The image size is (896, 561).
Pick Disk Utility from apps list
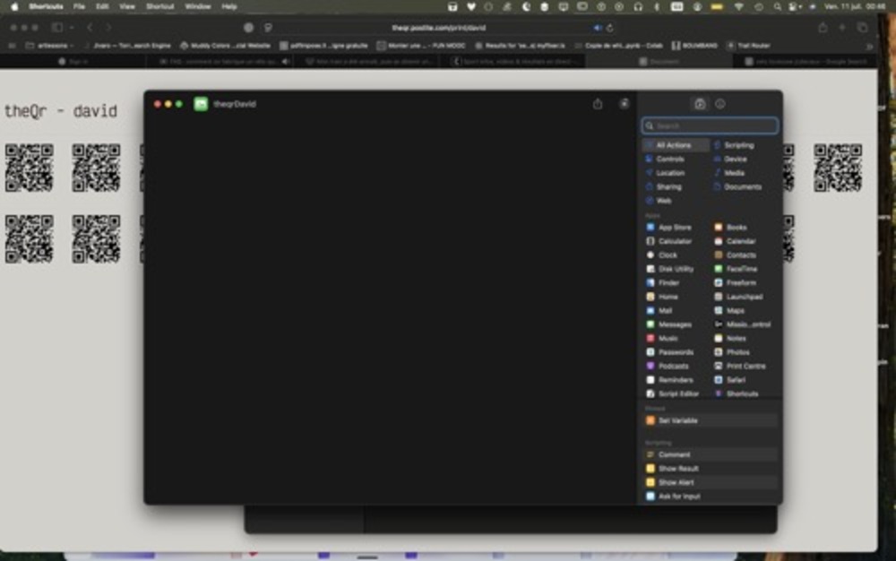click(x=675, y=269)
